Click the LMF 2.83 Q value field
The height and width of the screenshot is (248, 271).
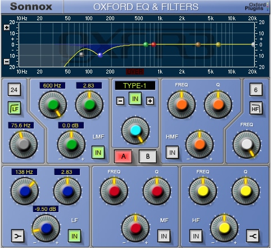tap(89, 86)
